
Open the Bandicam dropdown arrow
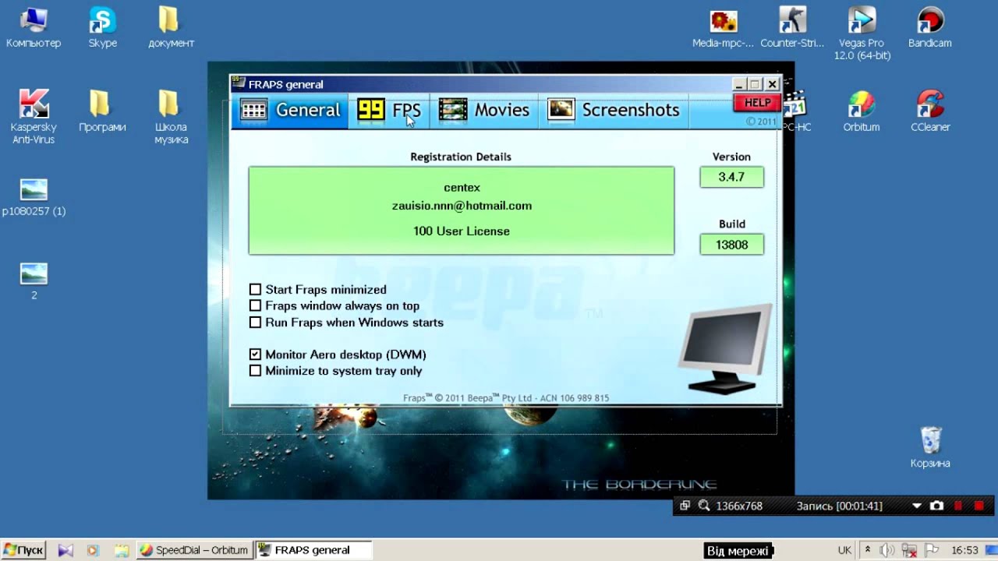coord(917,506)
